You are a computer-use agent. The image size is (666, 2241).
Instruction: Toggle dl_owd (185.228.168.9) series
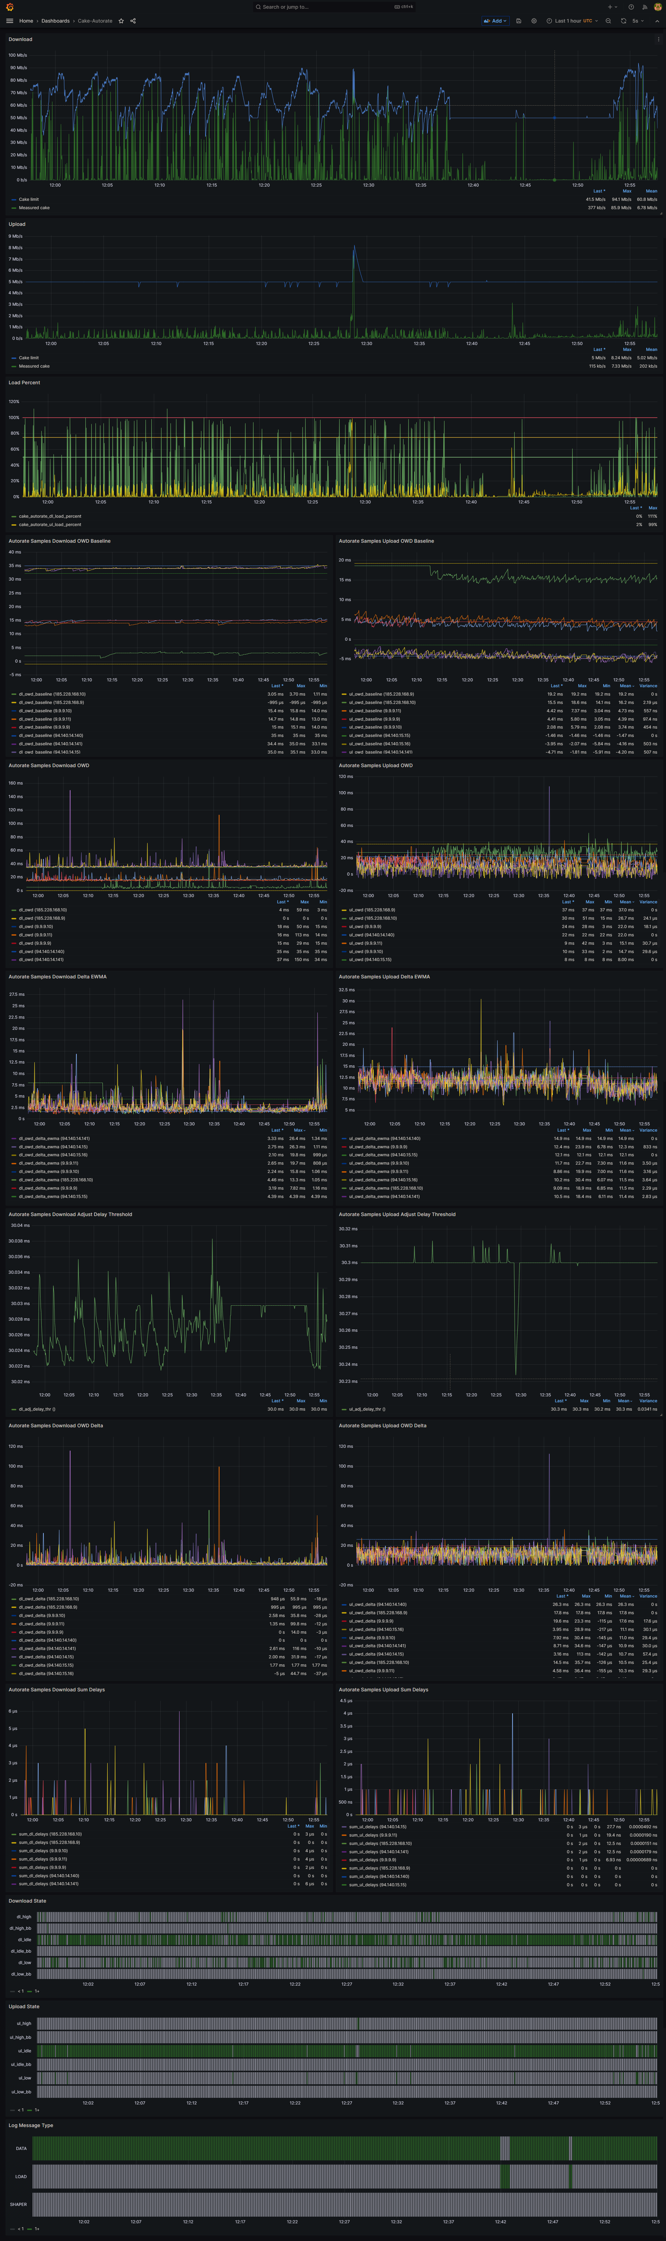(x=42, y=918)
